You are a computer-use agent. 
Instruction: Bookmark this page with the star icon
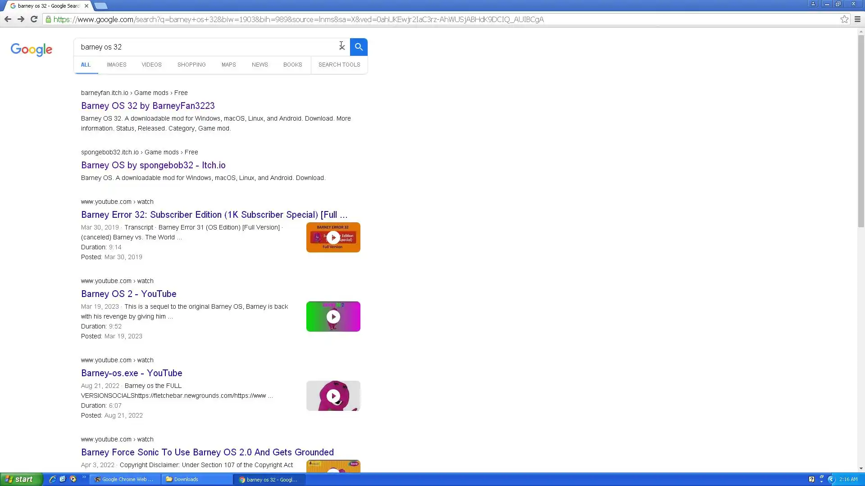pos(844,19)
